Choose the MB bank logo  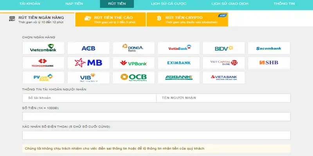point(88,63)
